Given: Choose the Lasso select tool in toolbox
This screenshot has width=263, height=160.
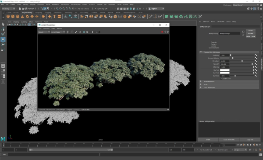Looking at the screenshot, I should pyautogui.click(x=3, y=29).
